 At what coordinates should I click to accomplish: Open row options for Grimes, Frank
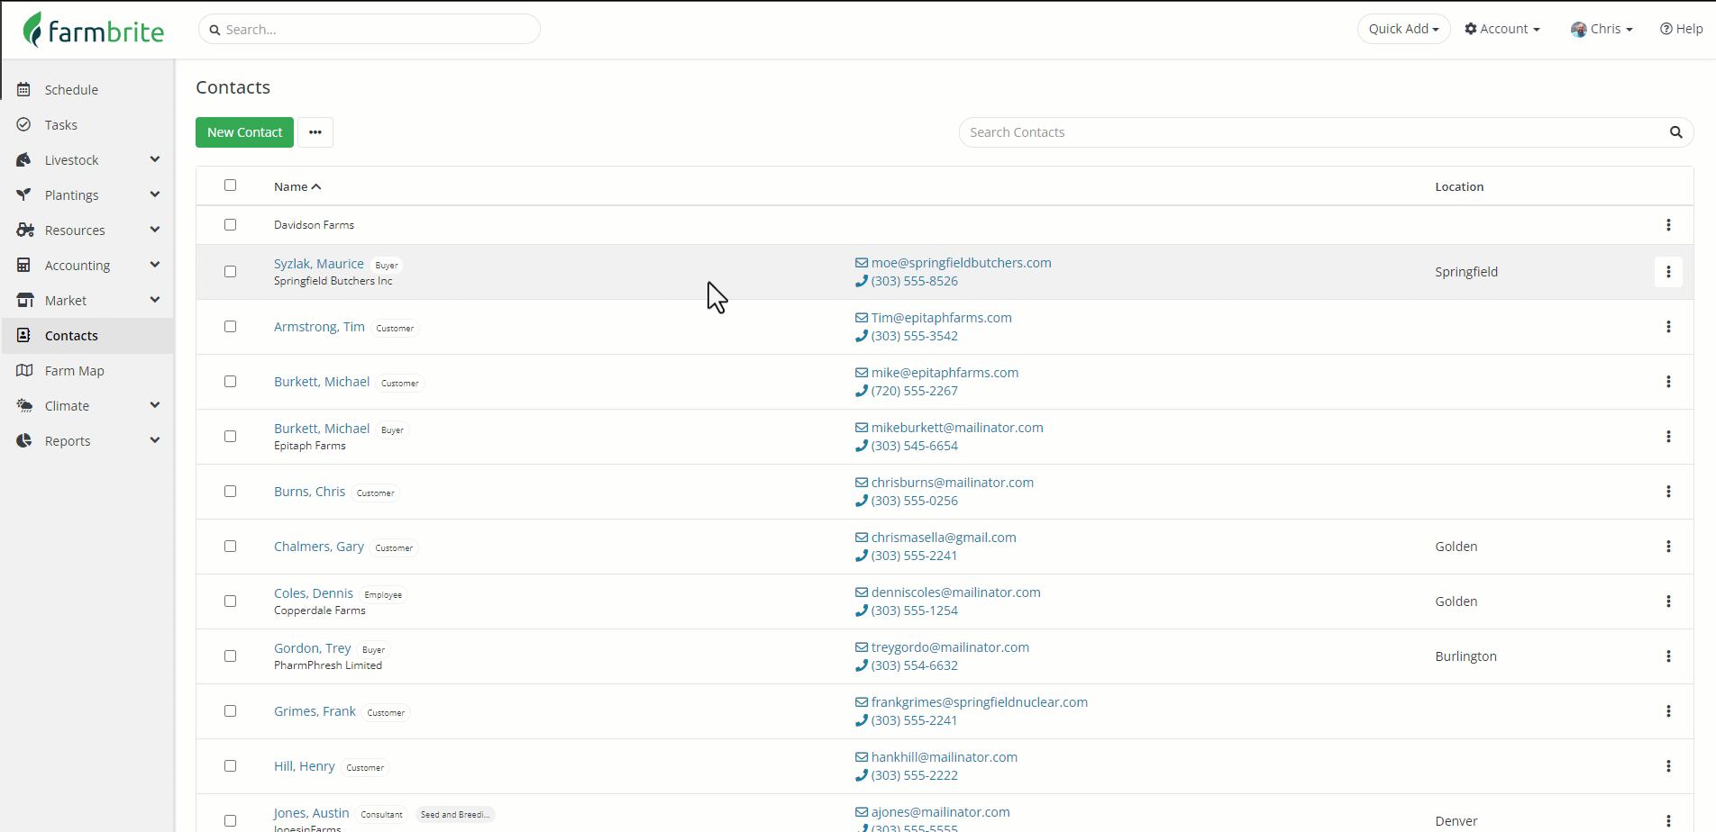pyautogui.click(x=1668, y=711)
